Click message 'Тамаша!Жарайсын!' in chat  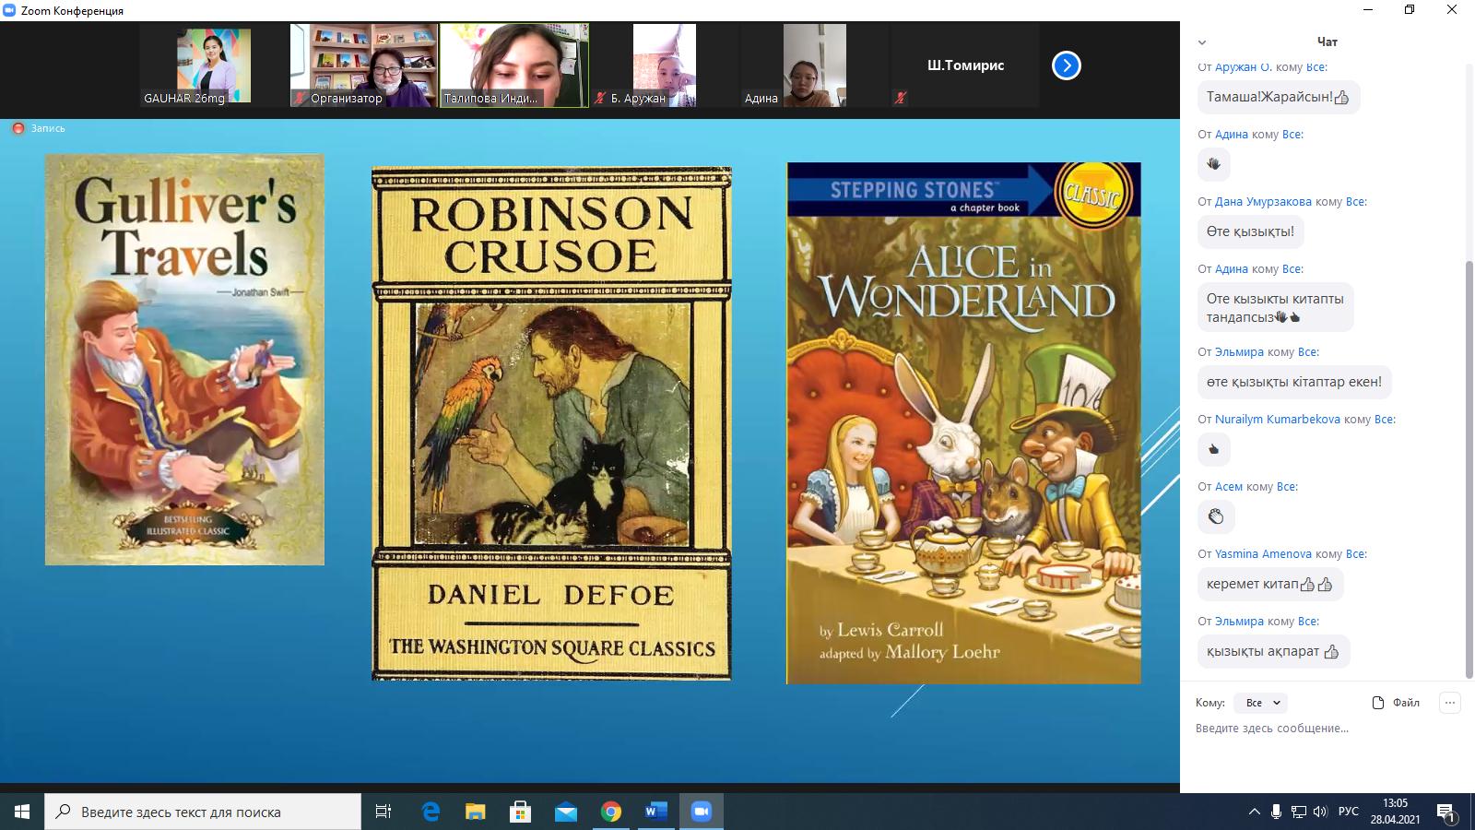(x=1279, y=97)
